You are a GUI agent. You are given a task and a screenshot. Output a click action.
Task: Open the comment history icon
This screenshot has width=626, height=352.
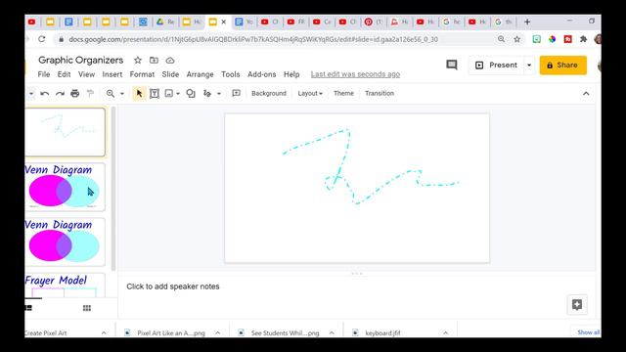click(452, 66)
